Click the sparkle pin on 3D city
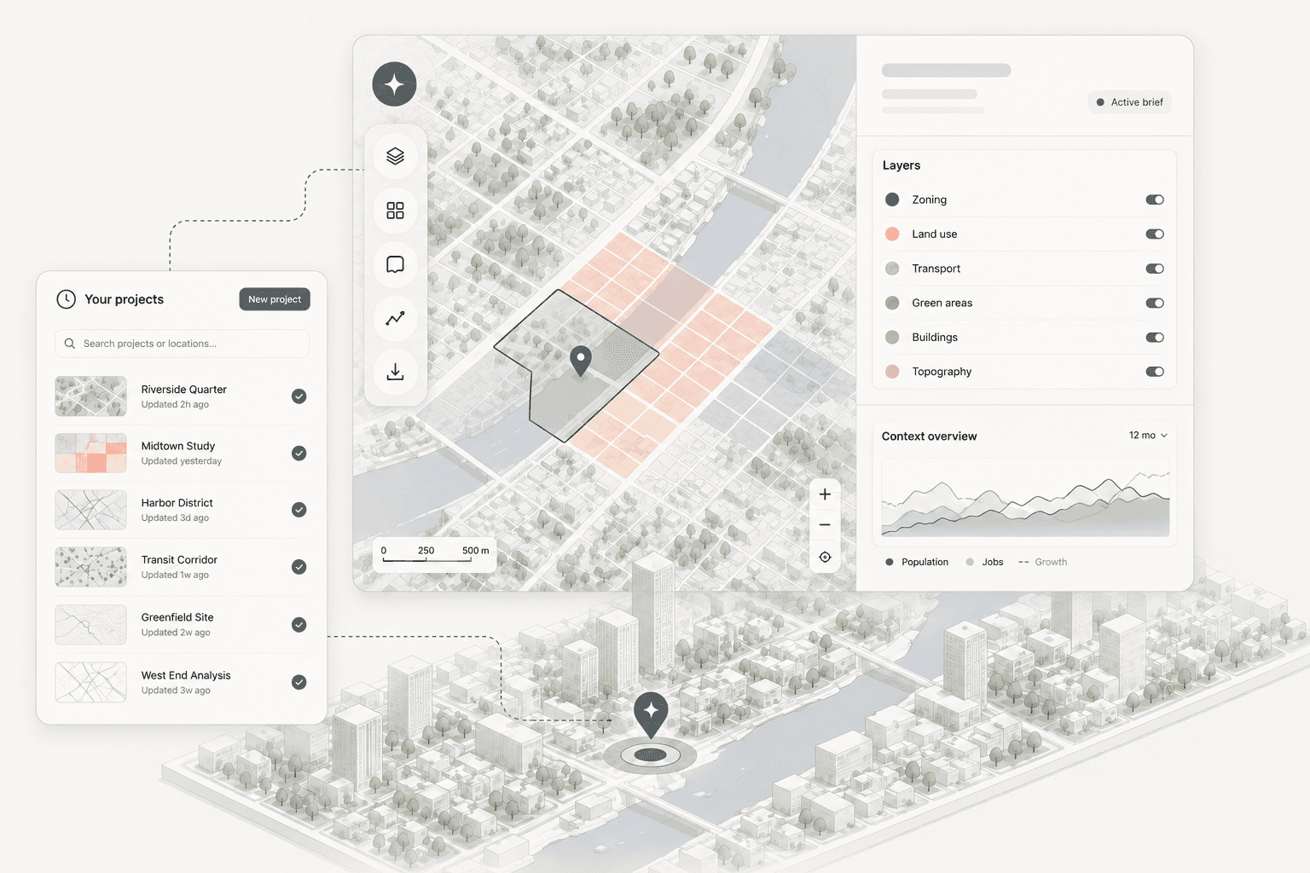Viewport: 1310px width, 873px height. click(651, 714)
